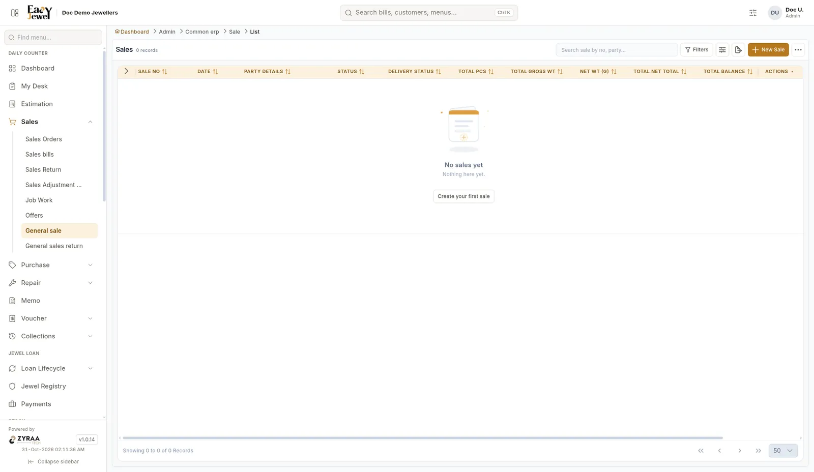Viewport: 814px width, 472px height.
Task: Expand the Repair menu
Action: (90, 283)
